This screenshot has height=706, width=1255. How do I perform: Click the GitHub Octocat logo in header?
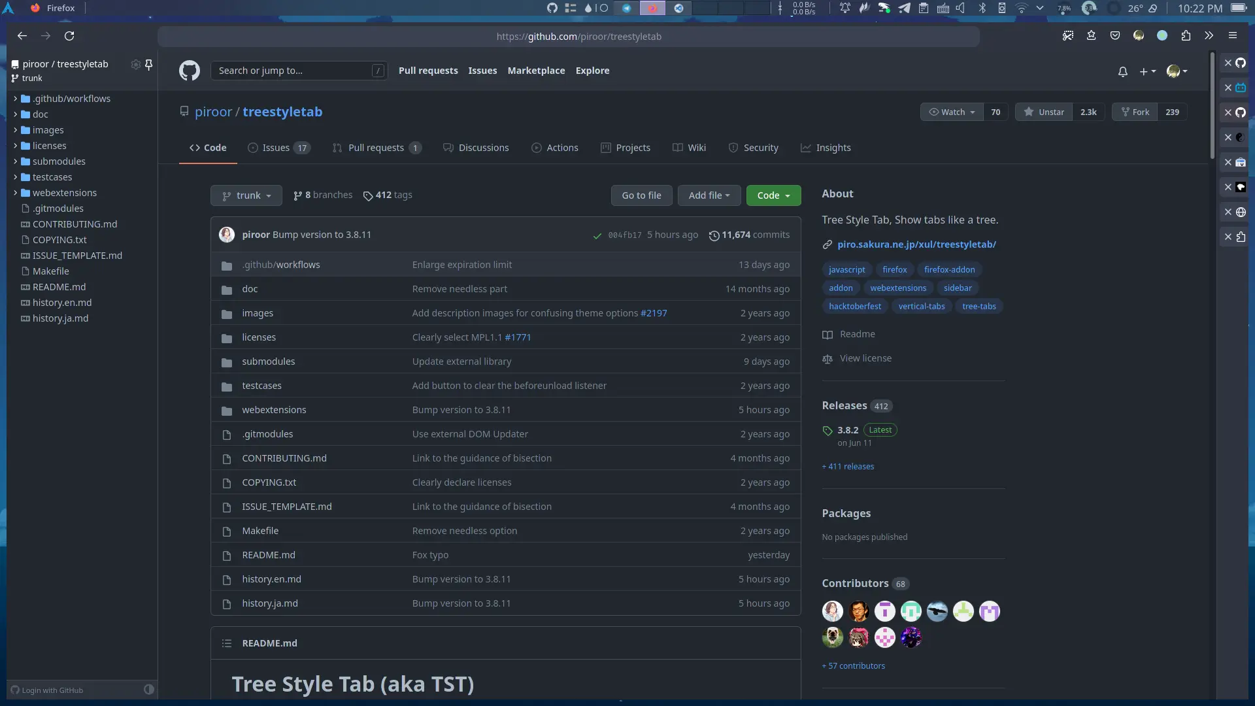click(x=190, y=71)
